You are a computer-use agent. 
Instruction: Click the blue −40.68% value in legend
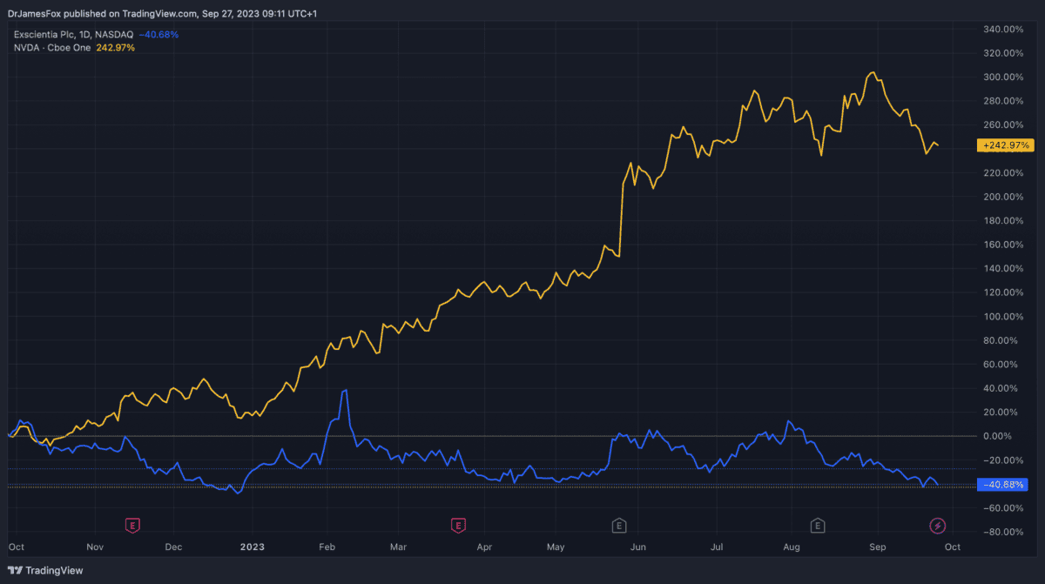(158, 34)
